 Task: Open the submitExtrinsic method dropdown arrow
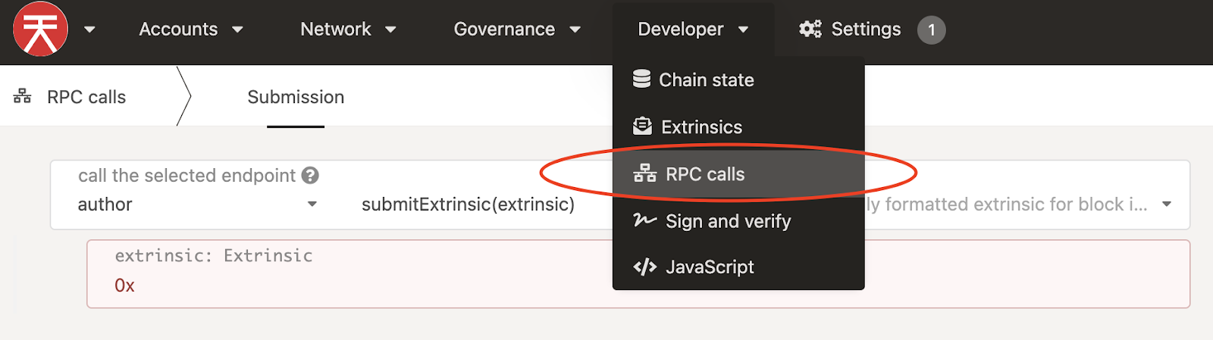[1167, 204]
